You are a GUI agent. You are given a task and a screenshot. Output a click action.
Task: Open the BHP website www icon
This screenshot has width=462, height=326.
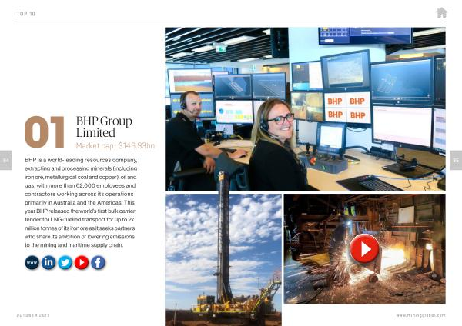coord(32,262)
